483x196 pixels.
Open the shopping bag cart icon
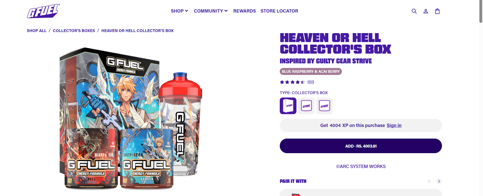[x=437, y=11]
